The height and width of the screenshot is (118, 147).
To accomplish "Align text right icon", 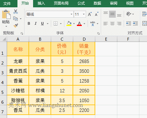I will [119, 24].
